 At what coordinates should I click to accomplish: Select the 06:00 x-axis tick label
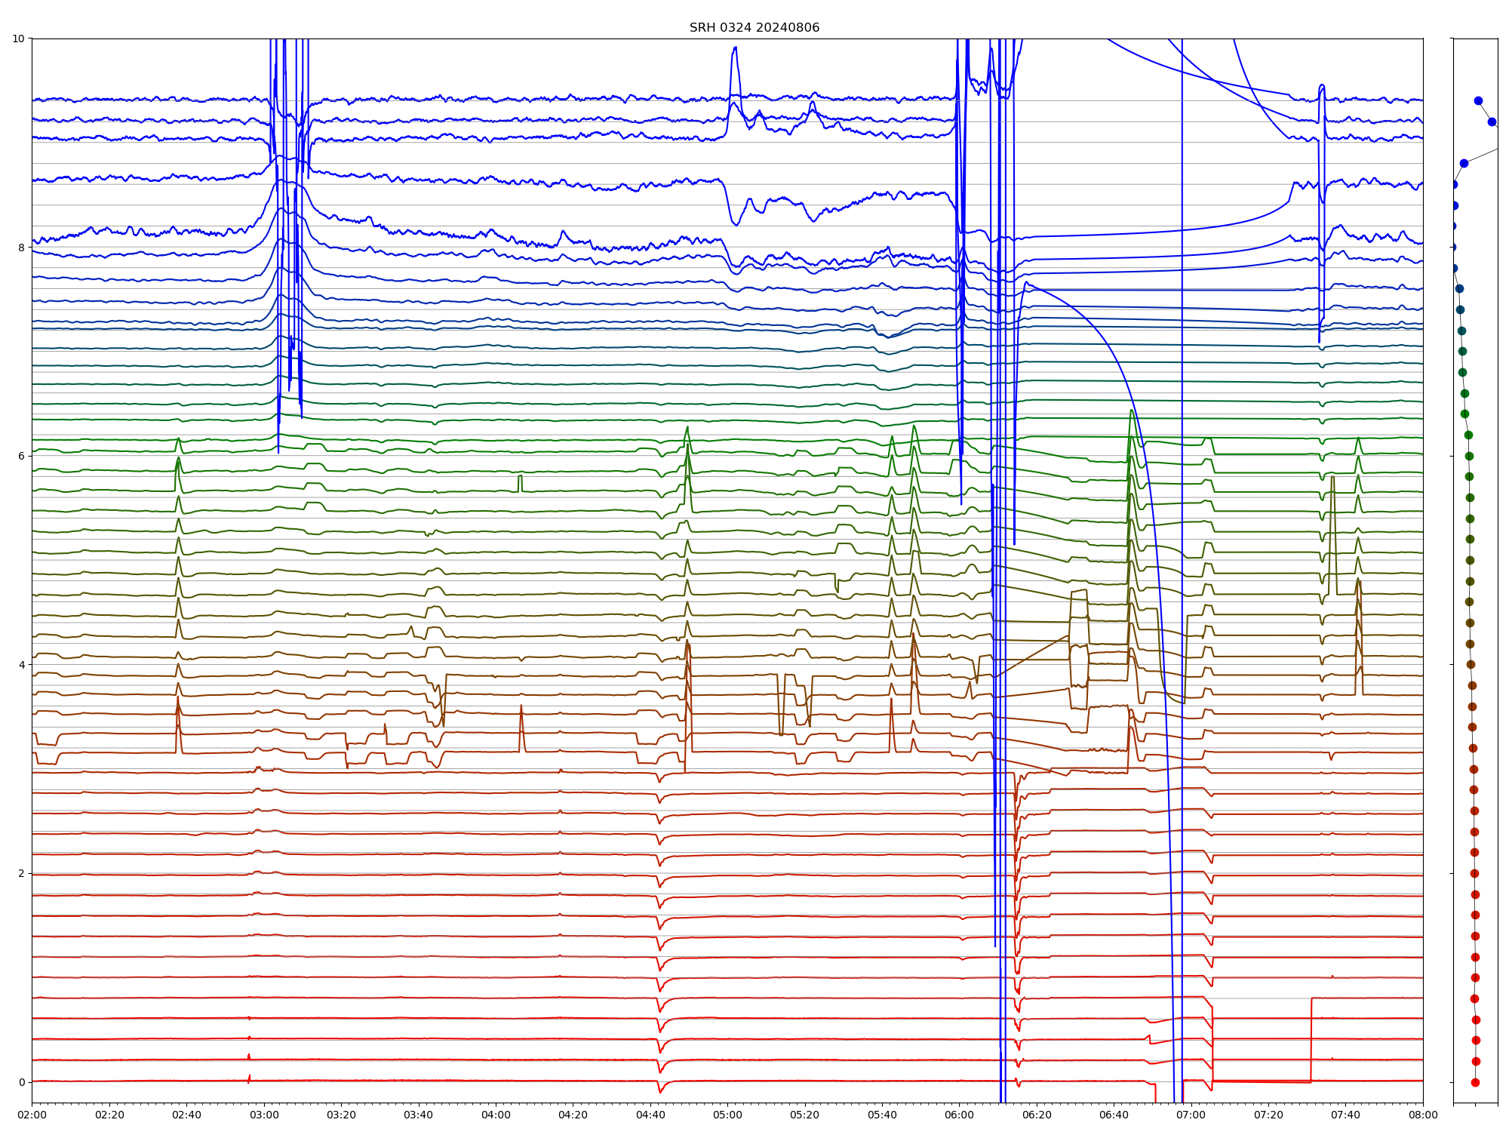959,1115
